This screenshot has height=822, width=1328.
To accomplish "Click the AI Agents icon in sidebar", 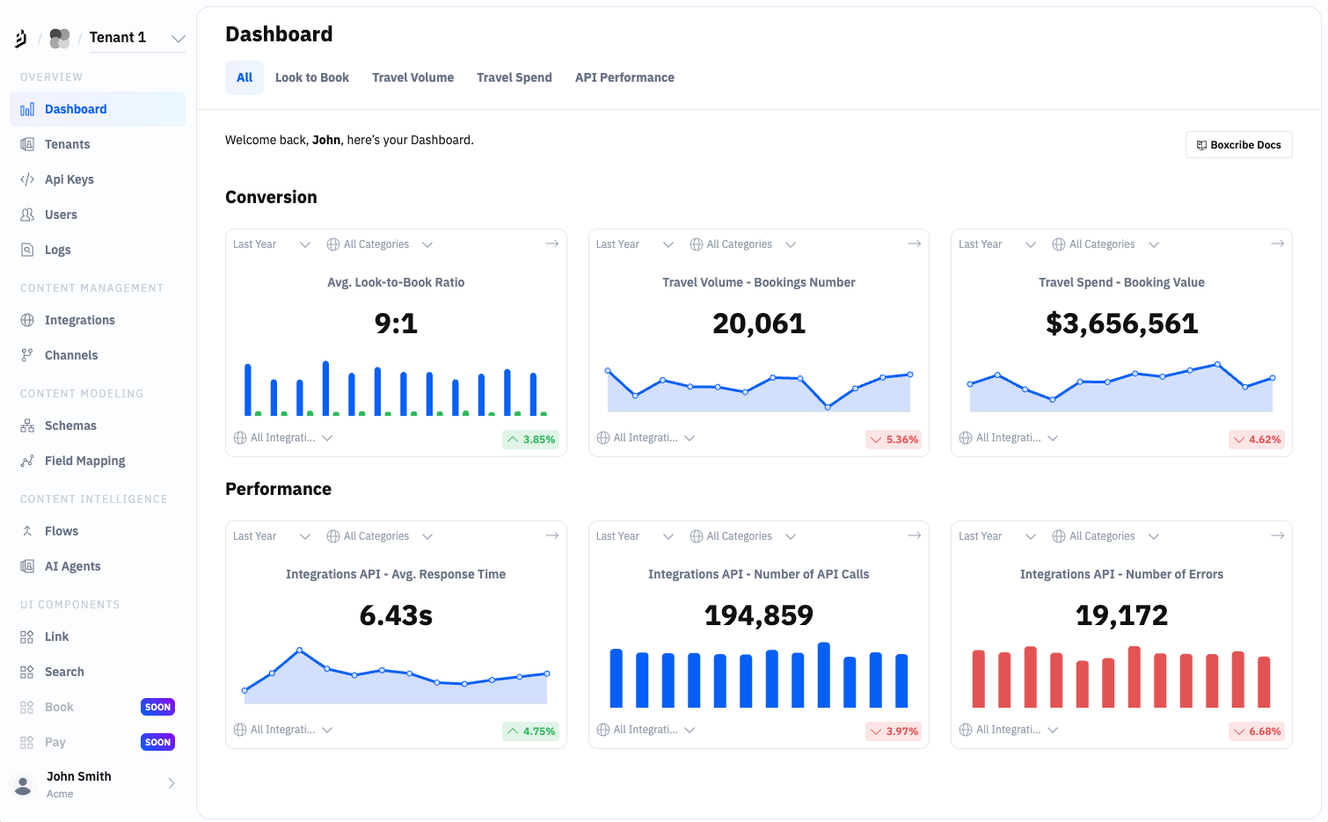I will click(27, 566).
